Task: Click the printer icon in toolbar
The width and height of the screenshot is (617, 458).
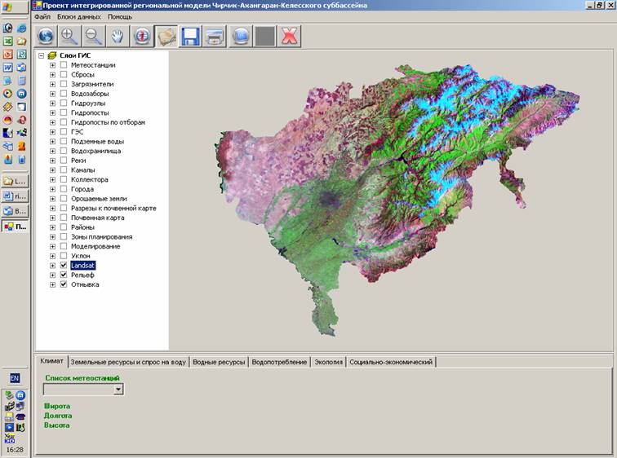Action: (x=215, y=36)
